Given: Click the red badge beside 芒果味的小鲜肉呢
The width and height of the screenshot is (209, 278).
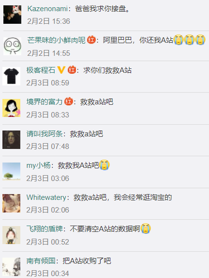Looking at the screenshot, I should click(91, 40).
